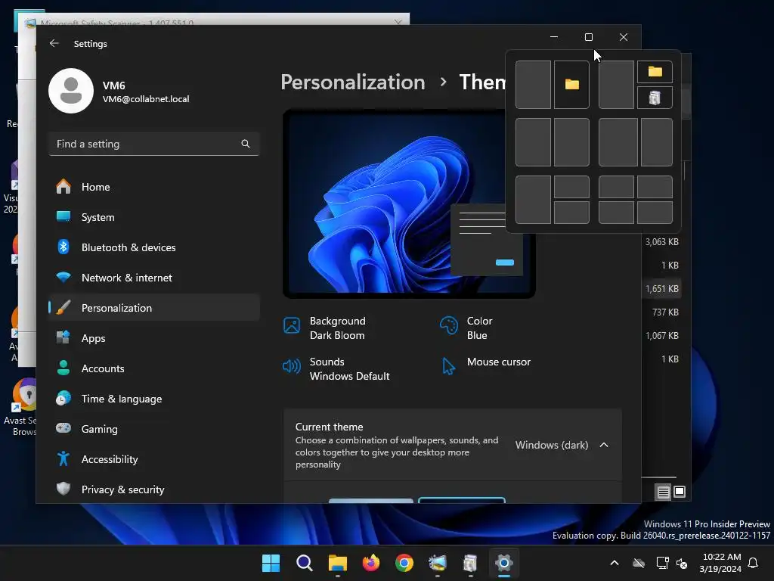This screenshot has width=774, height=581.
Task: Open the Recycle Bin taskbar icon
Action: [x=470, y=563]
